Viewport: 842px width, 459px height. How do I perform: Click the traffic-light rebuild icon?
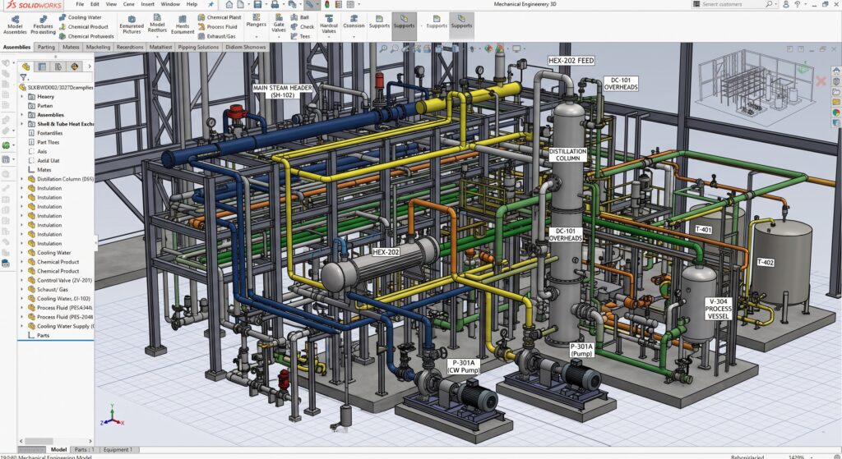327,4
